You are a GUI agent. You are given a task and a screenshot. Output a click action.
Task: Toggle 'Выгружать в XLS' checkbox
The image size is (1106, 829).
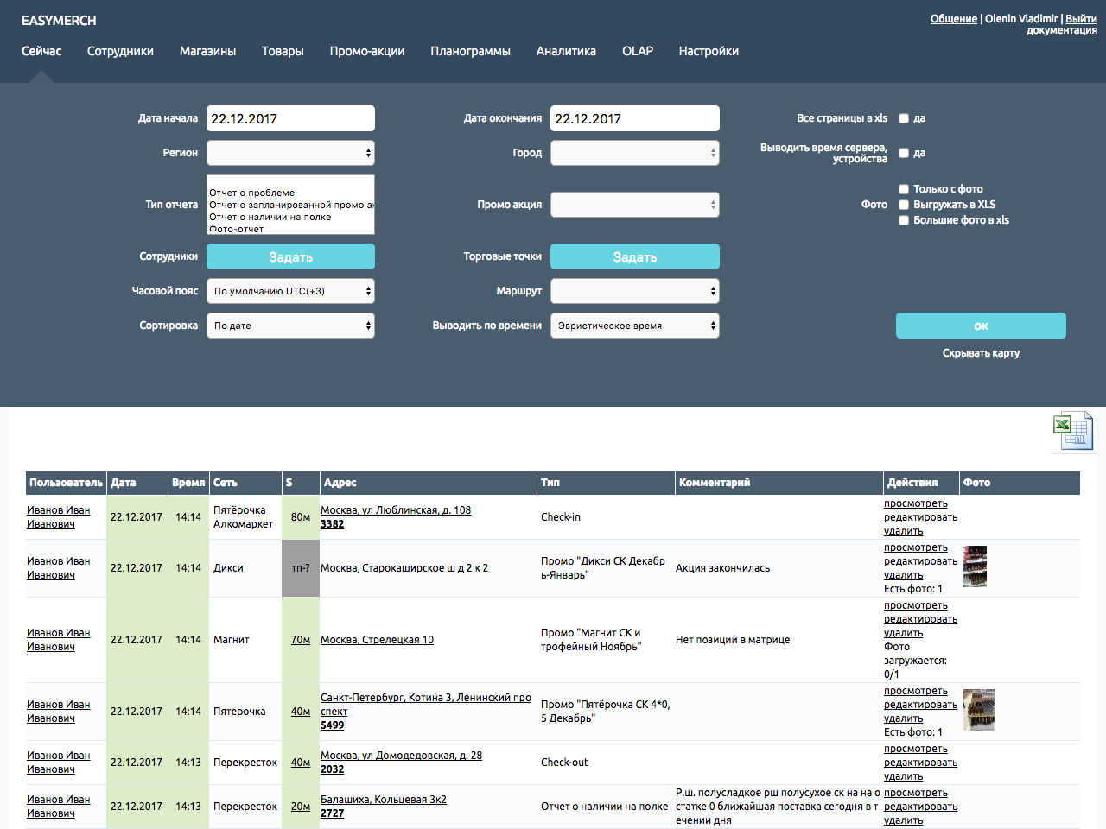pos(904,205)
